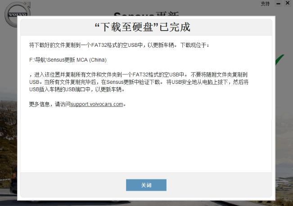Close the Sensus update application window
The width and height of the screenshot is (293, 206).
click(288, 3)
